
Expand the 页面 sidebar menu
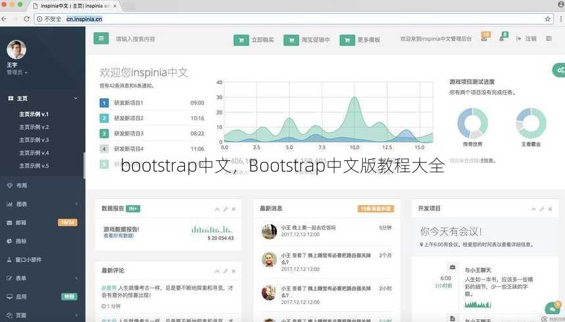pyautogui.click(x=43, y=315)
